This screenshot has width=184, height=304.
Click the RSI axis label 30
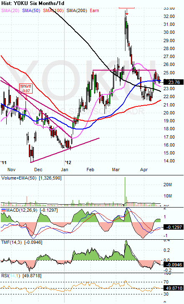click(x=166, y=294)
